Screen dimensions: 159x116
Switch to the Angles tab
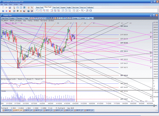pos(69,7)
